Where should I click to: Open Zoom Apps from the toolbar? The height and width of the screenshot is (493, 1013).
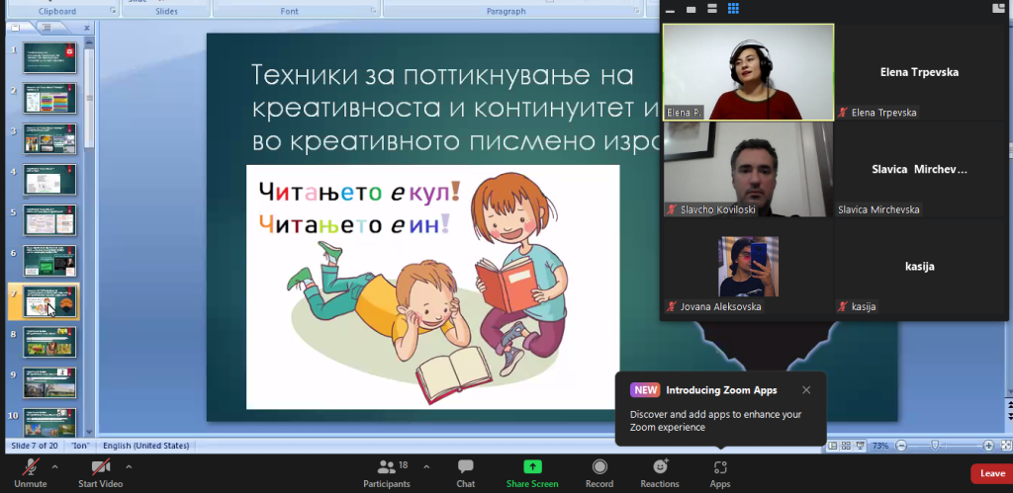point(719,471)
